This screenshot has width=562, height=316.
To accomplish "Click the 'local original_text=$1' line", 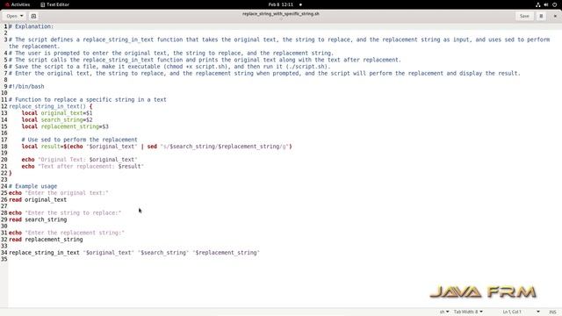I will click(57, 113).
